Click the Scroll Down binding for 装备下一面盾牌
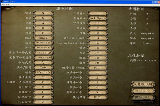Image resolution: width=160 pixels, height=106 pixels. point(43,57)
